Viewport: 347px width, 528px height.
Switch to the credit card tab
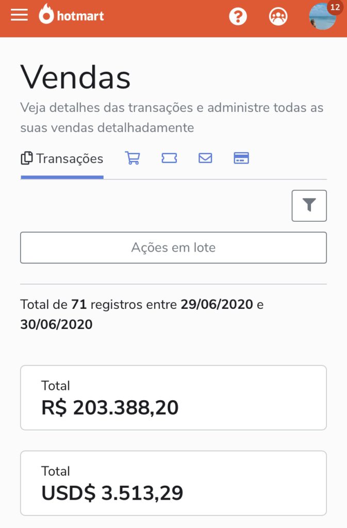[241, 158]
